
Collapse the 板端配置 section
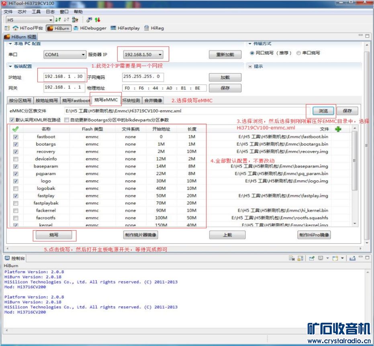[10, 66]
